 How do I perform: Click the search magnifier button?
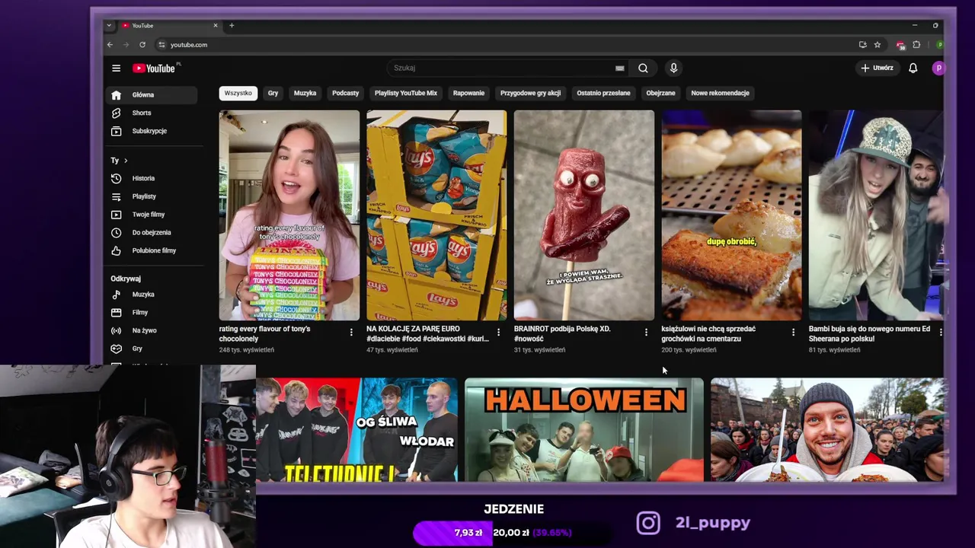click(643, 68)
